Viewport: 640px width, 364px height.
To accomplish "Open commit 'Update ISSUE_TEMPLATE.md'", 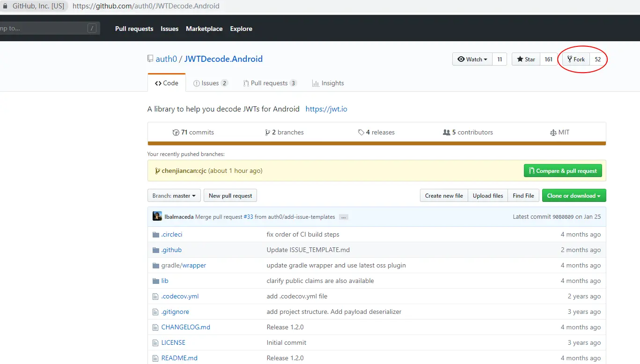I will [308, 250].
